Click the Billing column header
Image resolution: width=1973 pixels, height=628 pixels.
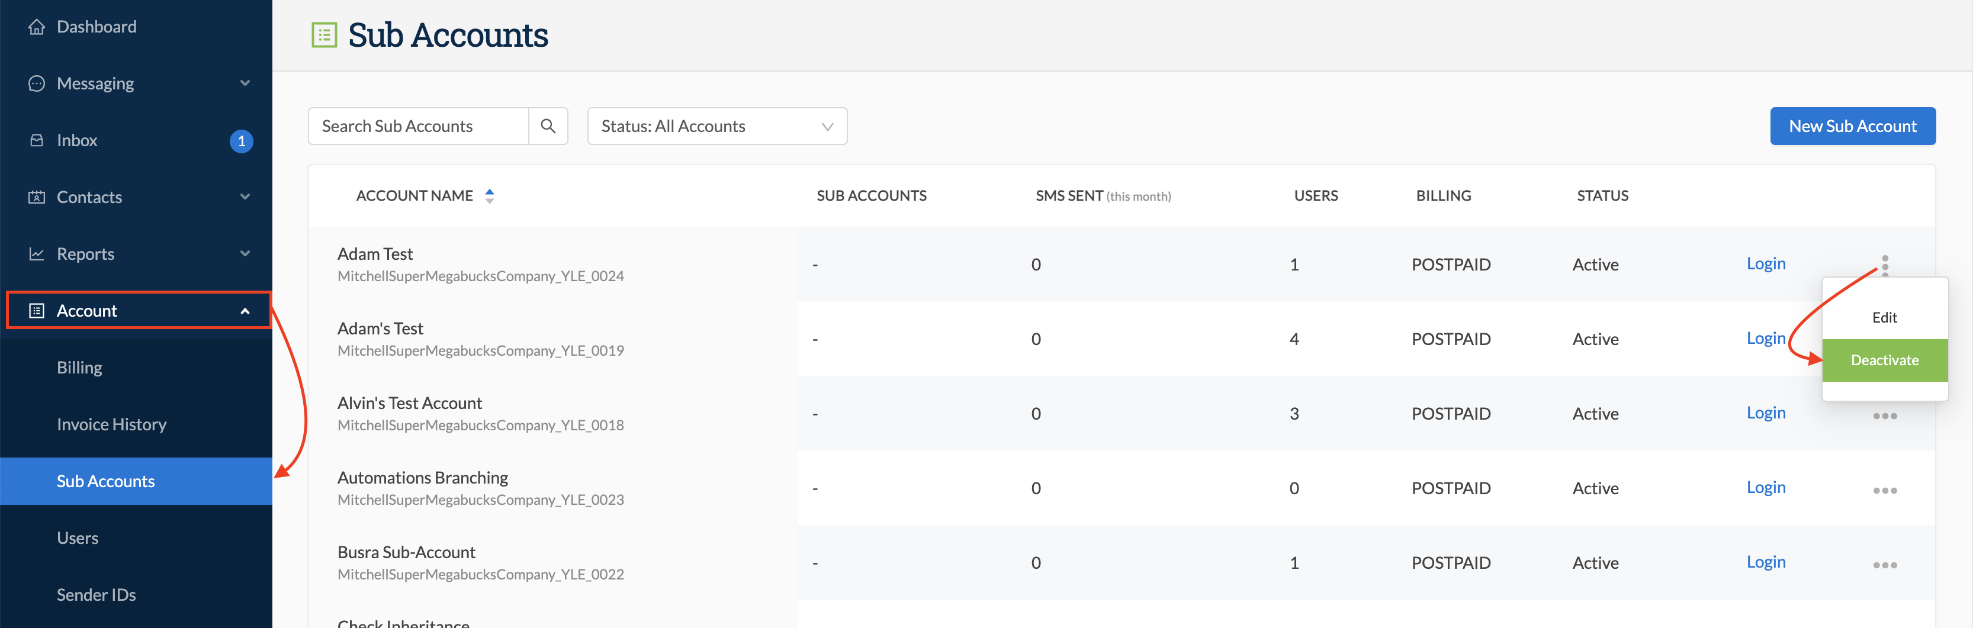pyautogui.click(x=1443, y=196)
